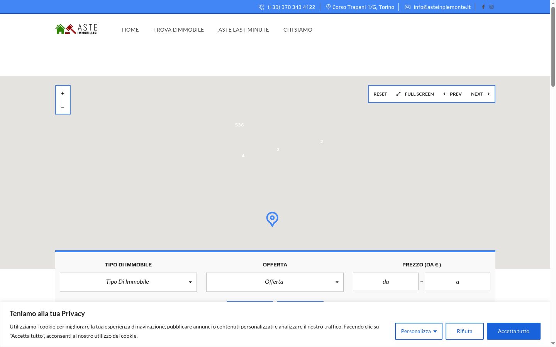This screenshot has height=347, width=556.
Task: Click the blue map location marker
Action: 272,219
